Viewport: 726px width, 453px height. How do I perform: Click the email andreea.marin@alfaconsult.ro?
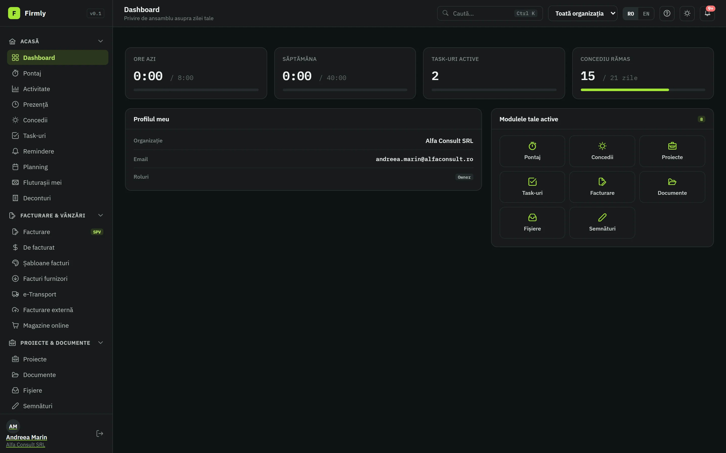424,159
